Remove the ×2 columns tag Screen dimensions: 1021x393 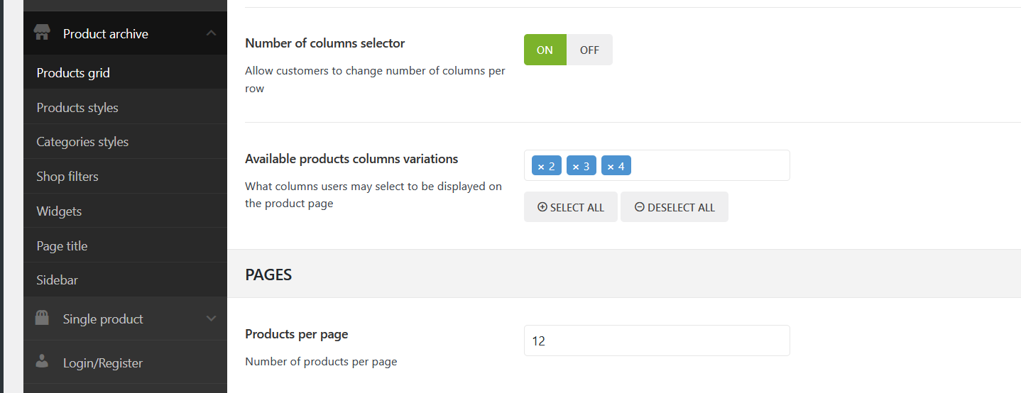540,167
